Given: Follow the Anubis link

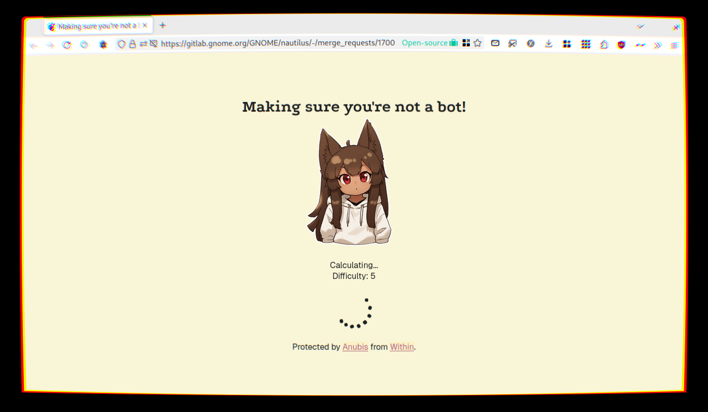Looking at the screenshot, I should point(355,347).
